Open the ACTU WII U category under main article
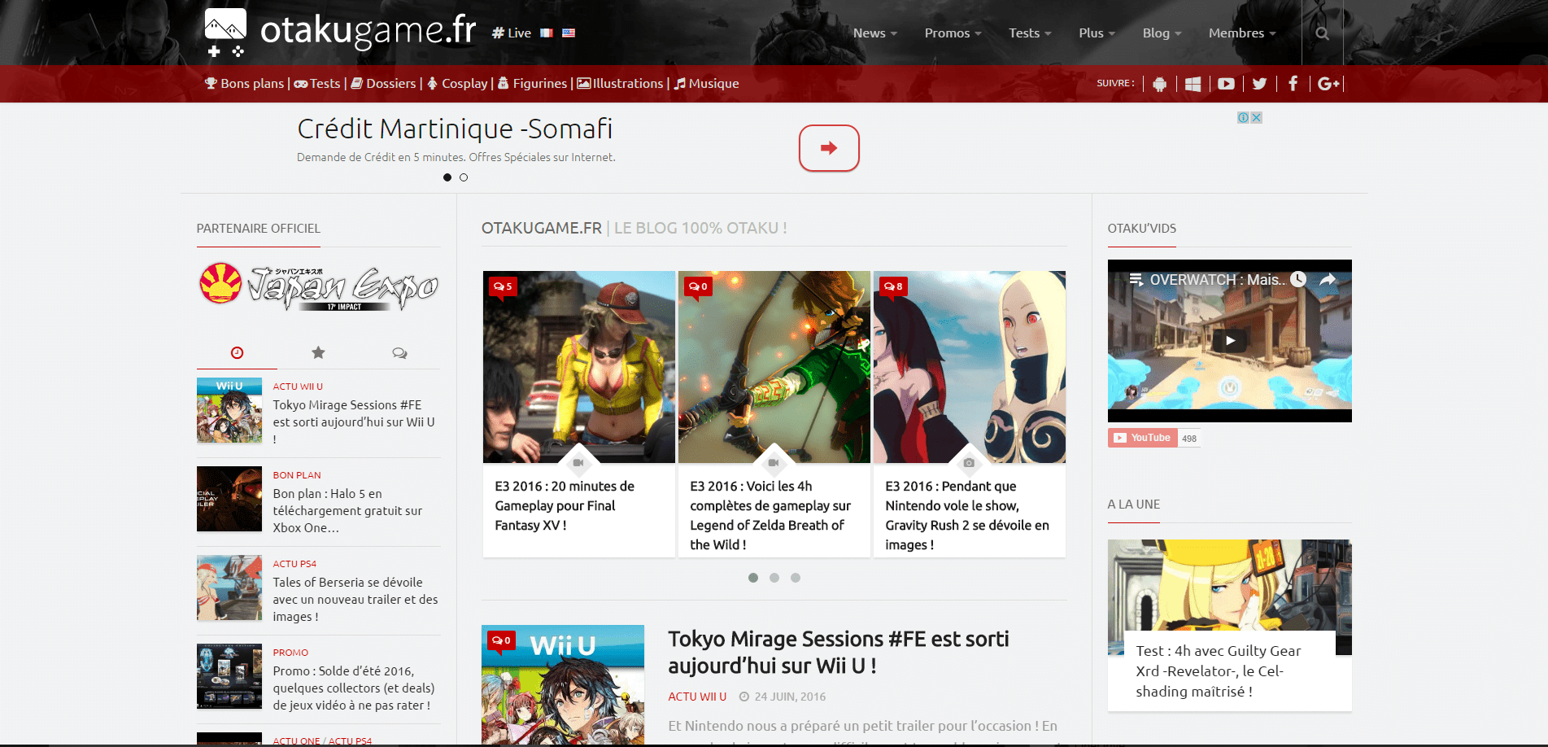This screenshot has width=1548, height=747. [x=697, y=697]
